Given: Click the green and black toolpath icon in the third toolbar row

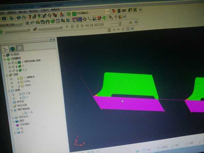Looking at the screenshot, I should 53,21.
